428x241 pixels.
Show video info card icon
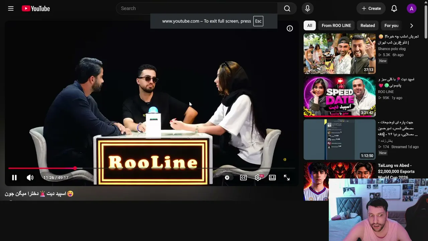pos(290,28)
